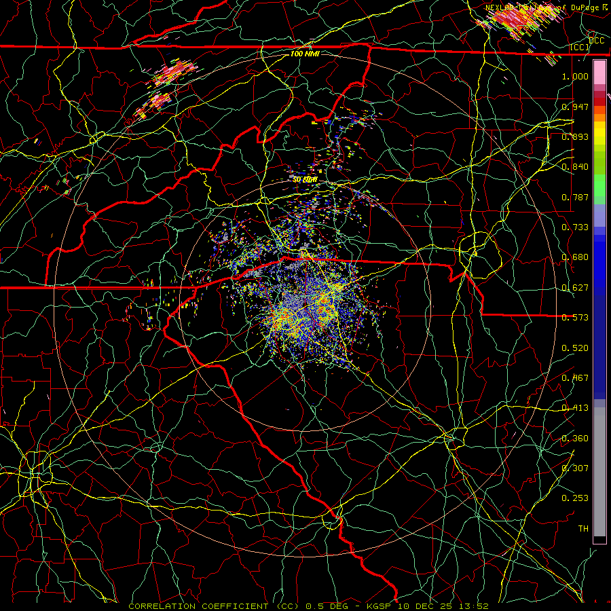This screenshot has width=611, height=611.
Task: Click the 1.000 legend value
Action: coord(575,76)
